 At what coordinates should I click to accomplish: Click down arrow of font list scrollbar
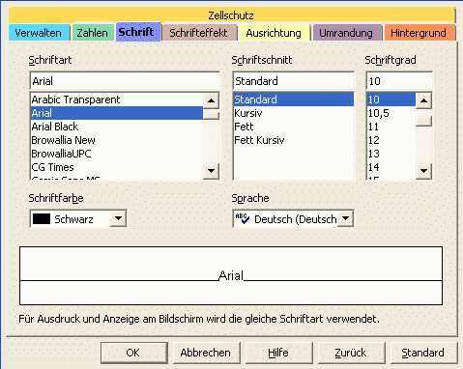point(212,171)
